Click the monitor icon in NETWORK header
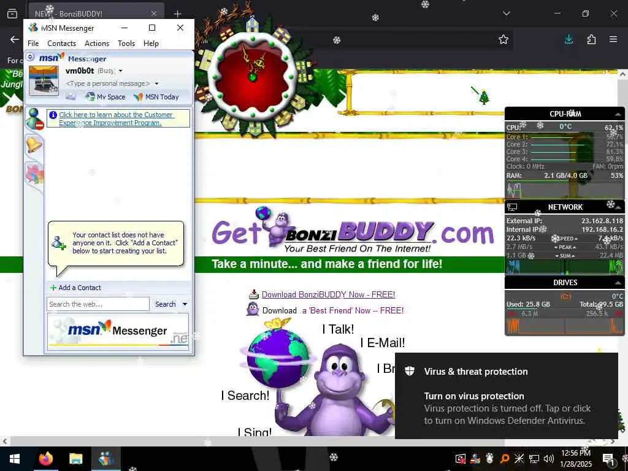 tap(512, 207)
